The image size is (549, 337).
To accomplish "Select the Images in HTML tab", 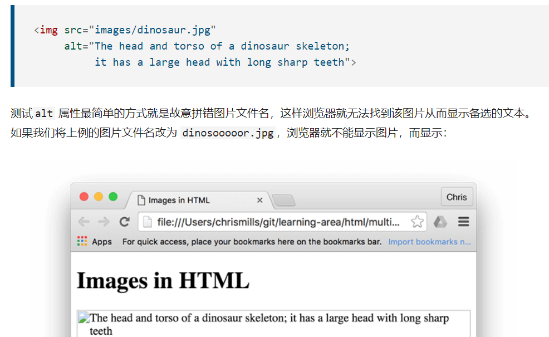I will tap(199, 200).
